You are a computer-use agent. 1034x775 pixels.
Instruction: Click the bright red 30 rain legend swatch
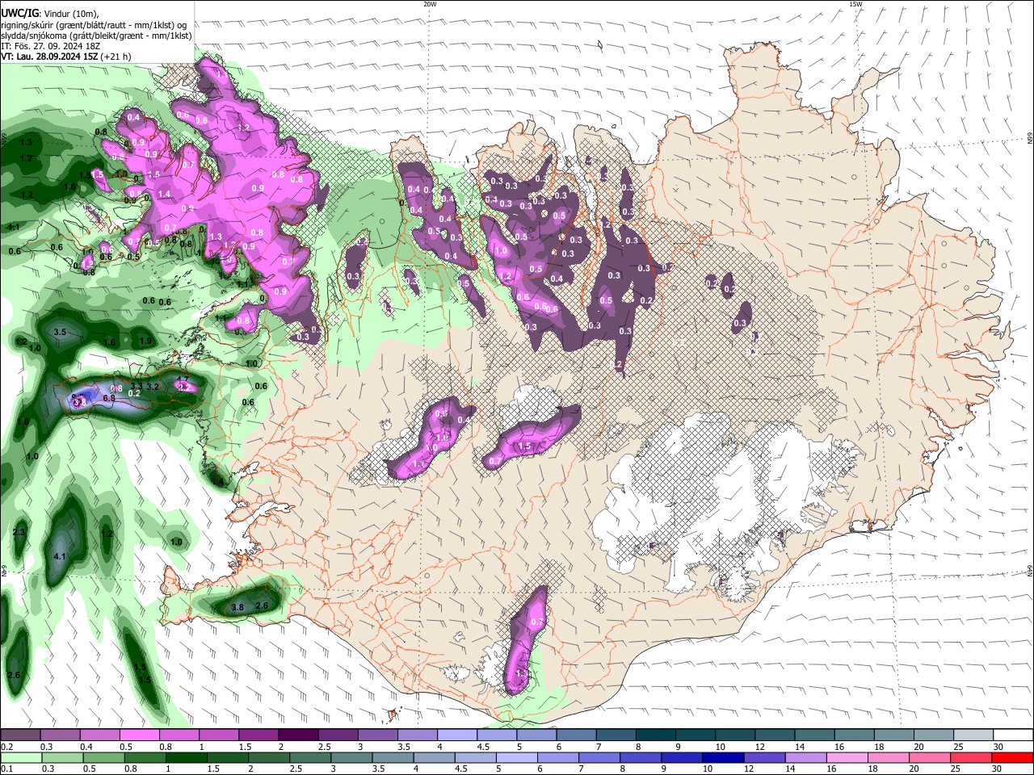[1013, 758]
